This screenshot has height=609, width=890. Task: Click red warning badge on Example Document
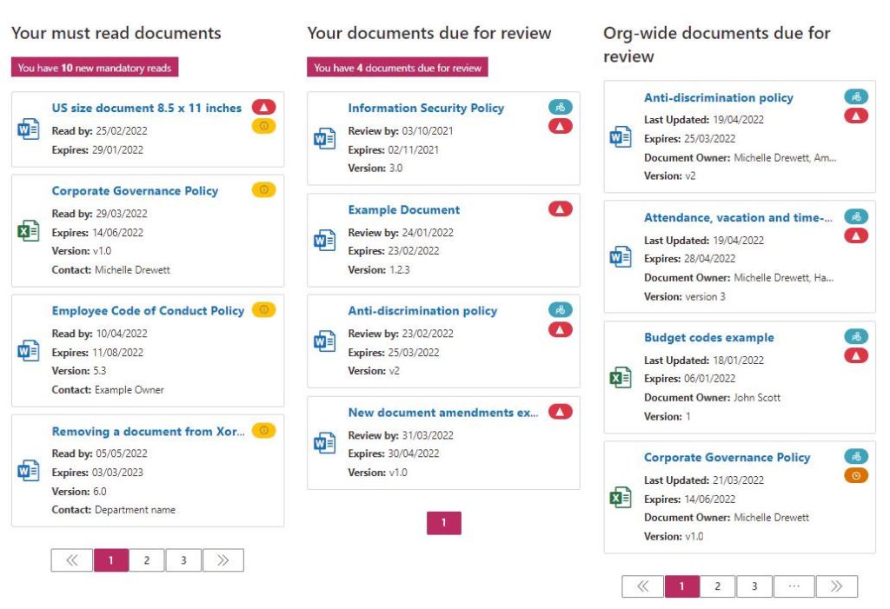561,209
